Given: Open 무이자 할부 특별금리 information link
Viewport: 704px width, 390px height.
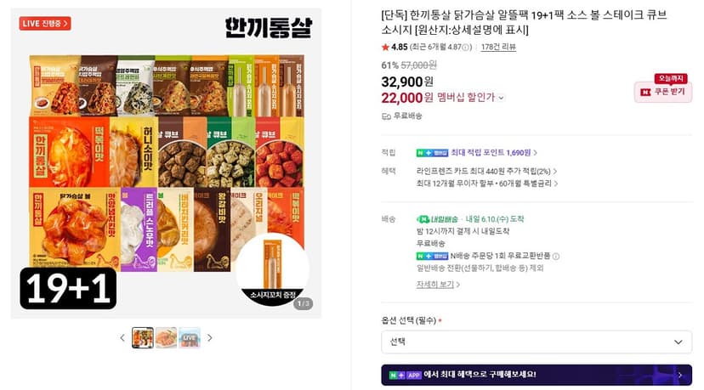Looking at the screenshot, I should click(487, 184).
